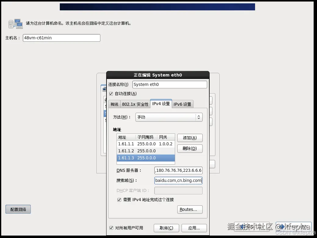Open the Routes... dialog
The image size is (317, 238).
[x=190, y=209]
